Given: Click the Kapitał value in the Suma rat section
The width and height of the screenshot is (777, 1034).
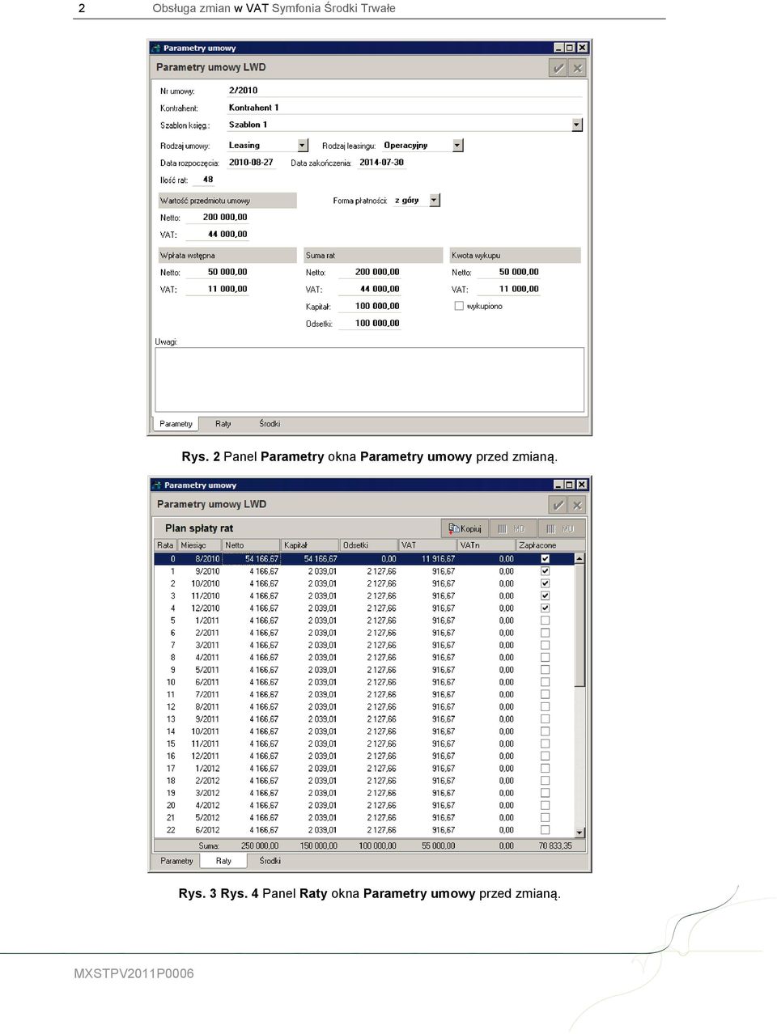Looking at the screenshot, I should click(369, 306).
